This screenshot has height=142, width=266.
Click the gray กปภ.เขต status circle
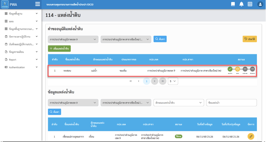245,69
